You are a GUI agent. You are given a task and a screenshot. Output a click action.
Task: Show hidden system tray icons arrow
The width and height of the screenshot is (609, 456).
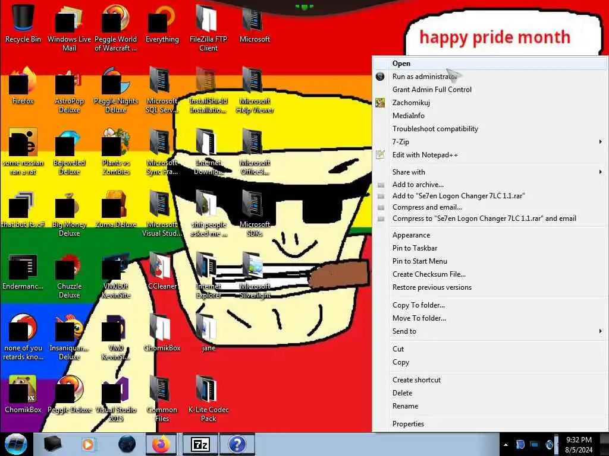[x=506, y=445]
